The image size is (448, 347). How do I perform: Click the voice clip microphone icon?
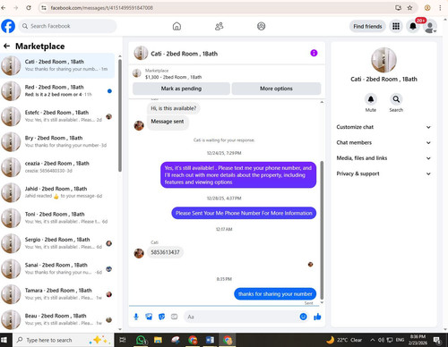(x=136, y=317)
